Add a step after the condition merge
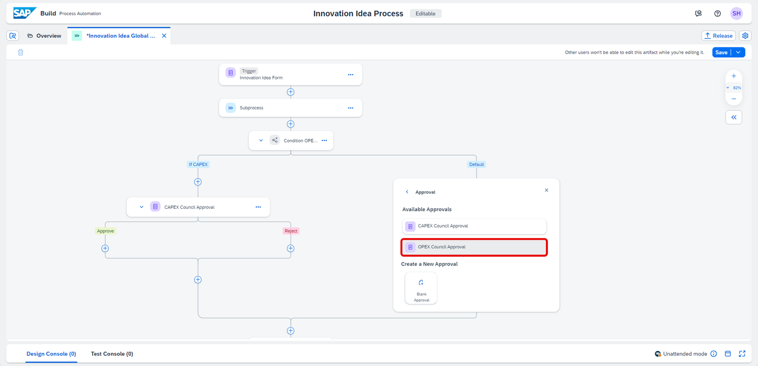 click(291, 331)
